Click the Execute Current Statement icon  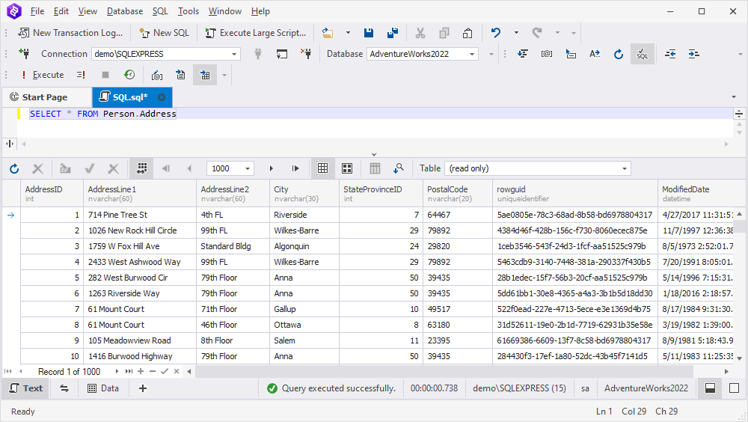click(x=81, y=75)
